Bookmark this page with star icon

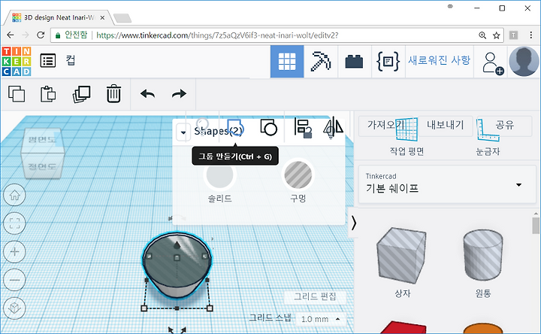click(496, 35)
